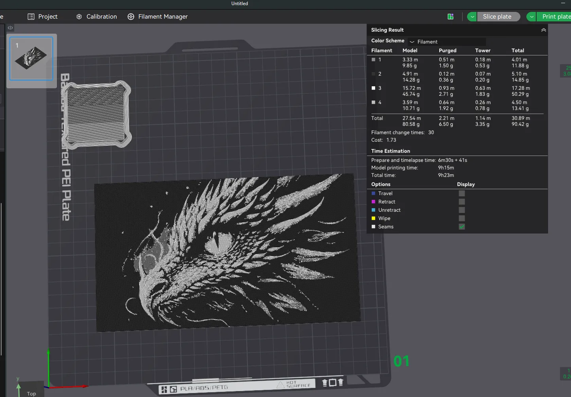Image resolution: width=571 pixels, height=397 pixels.
Task: Check the Wipe display checkbox
Action: pyautogui.click(x=462, y=218)
